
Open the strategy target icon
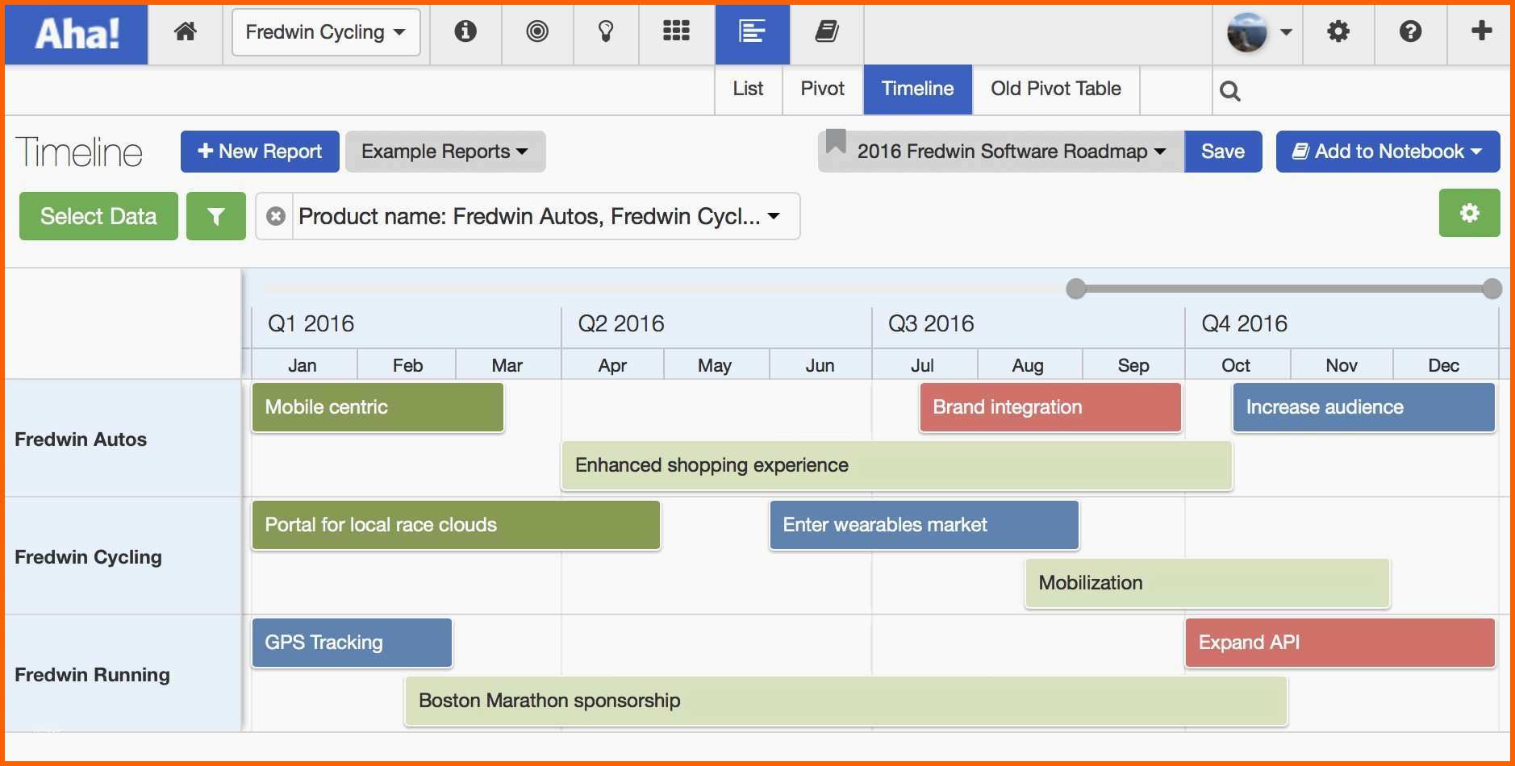[537, 31]
